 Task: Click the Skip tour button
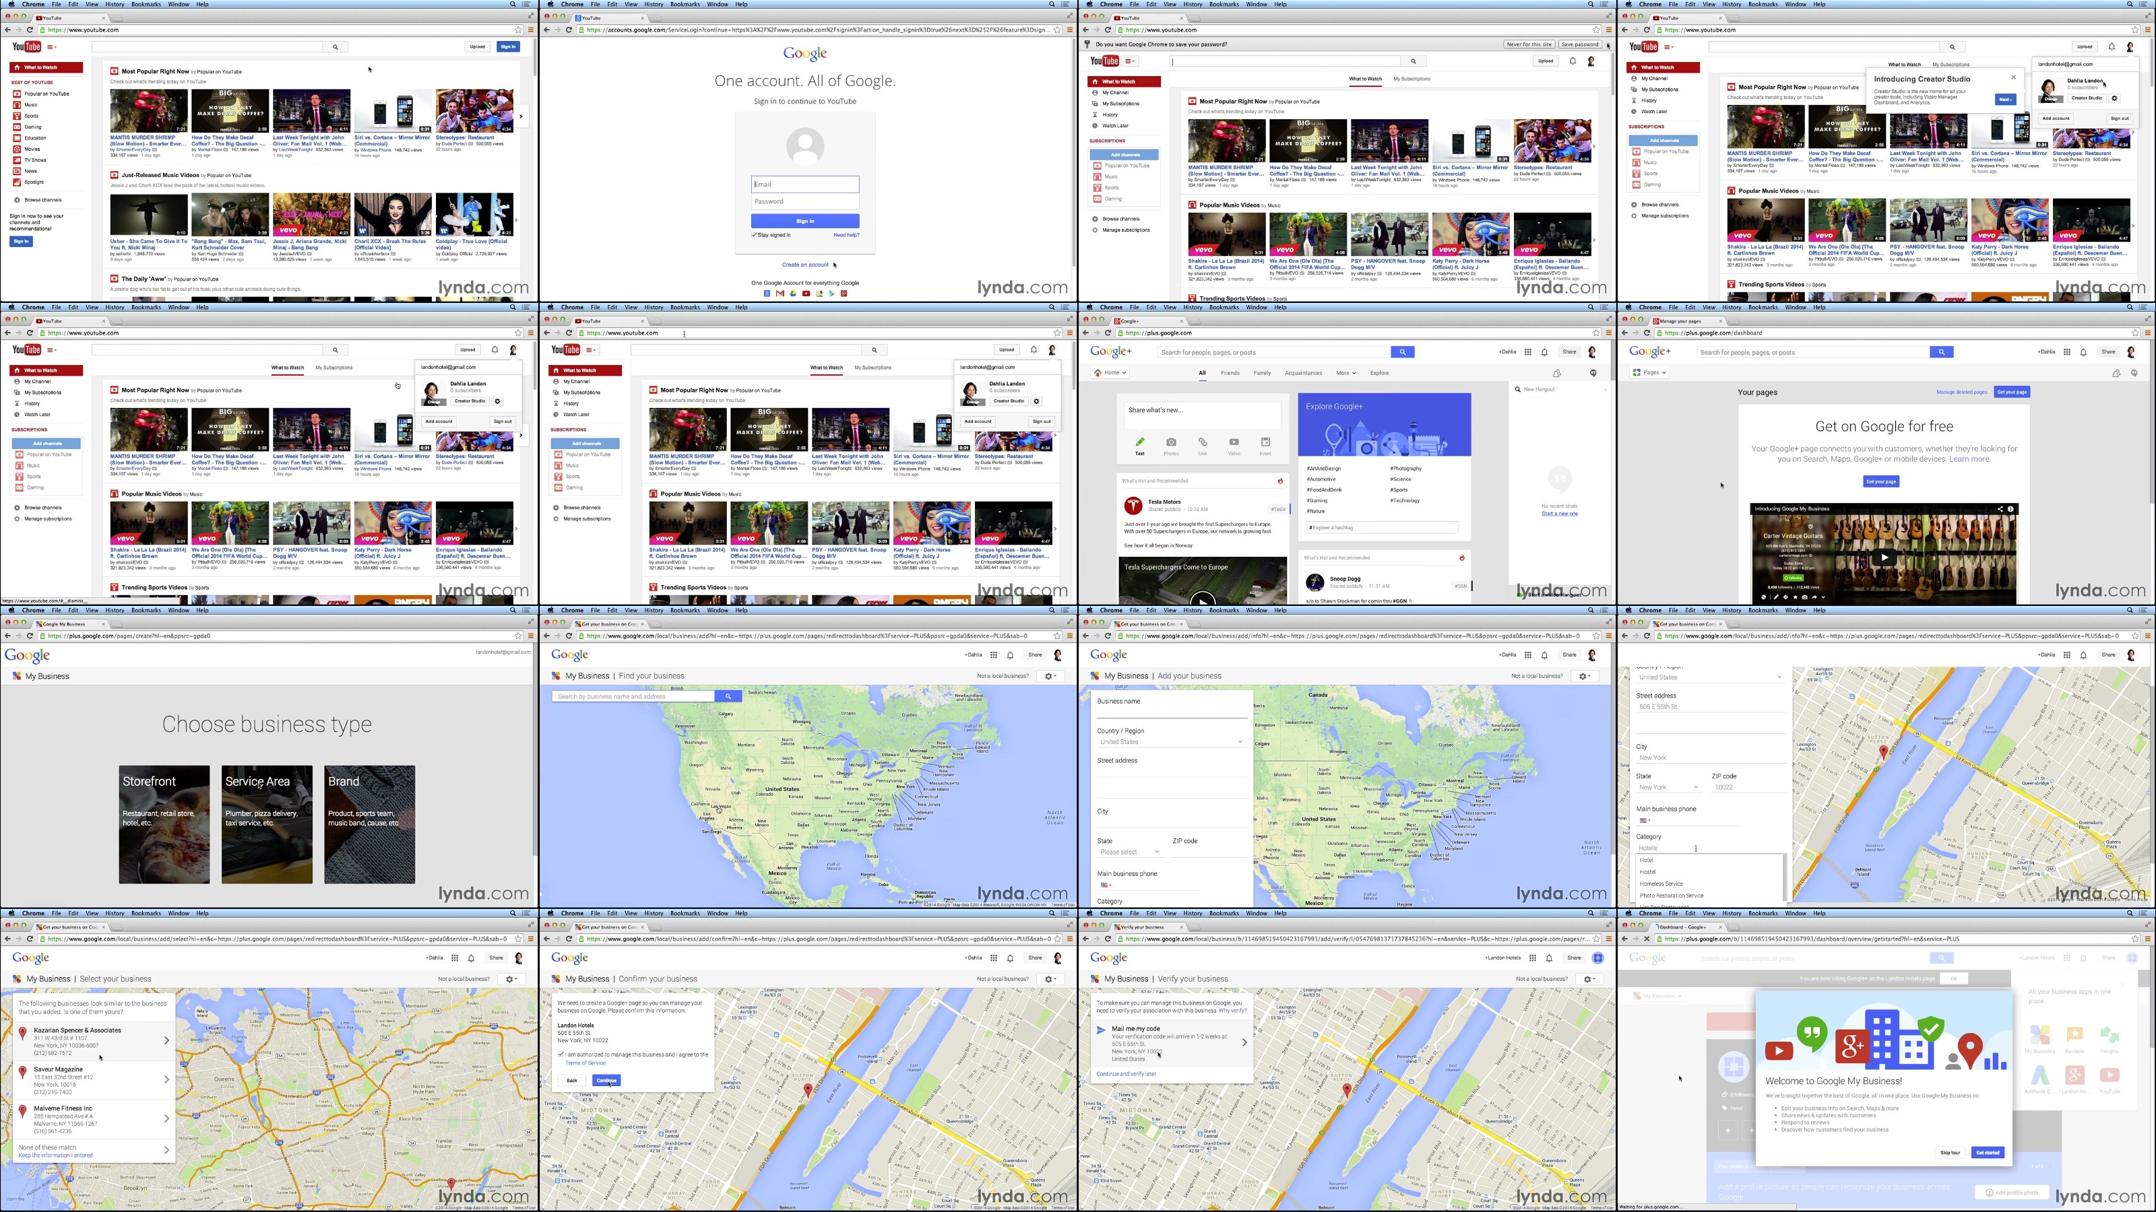tap(1949, 1153)
